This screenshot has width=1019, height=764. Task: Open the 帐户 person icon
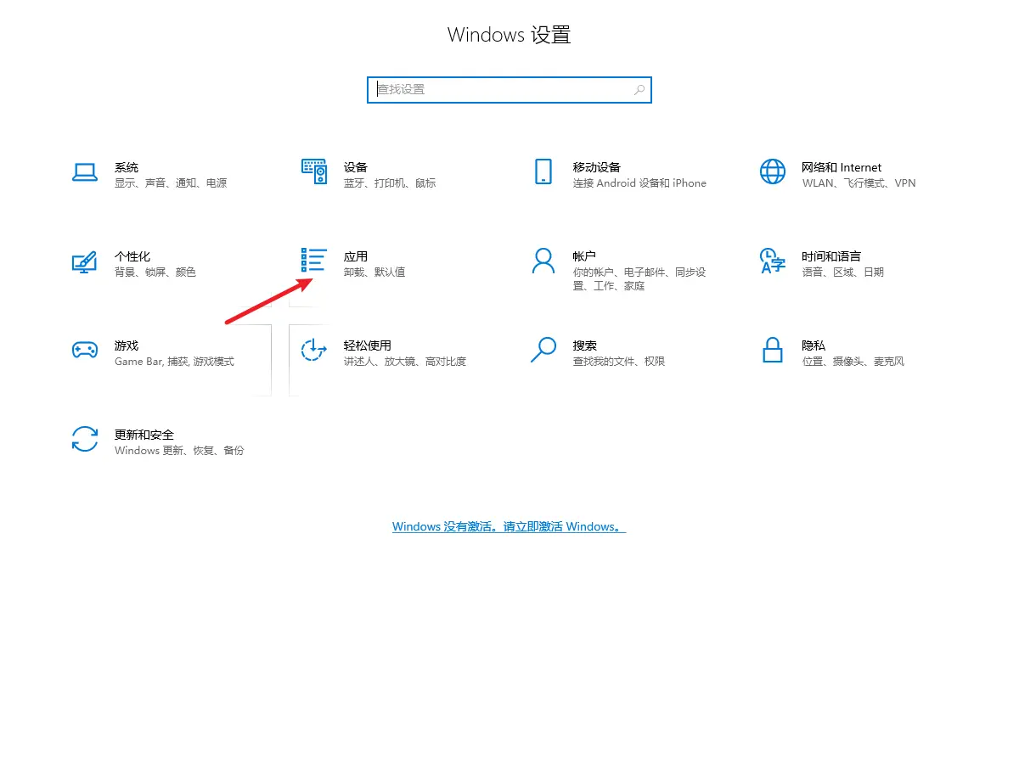(543, 261)
